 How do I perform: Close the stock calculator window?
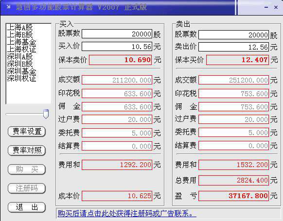(276, 7)
